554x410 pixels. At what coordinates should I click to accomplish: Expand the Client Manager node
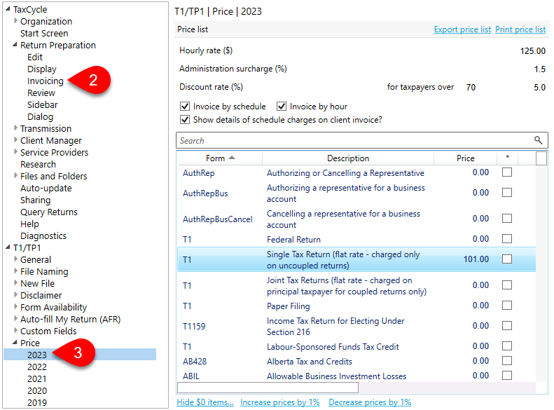(x=17, y=141)
